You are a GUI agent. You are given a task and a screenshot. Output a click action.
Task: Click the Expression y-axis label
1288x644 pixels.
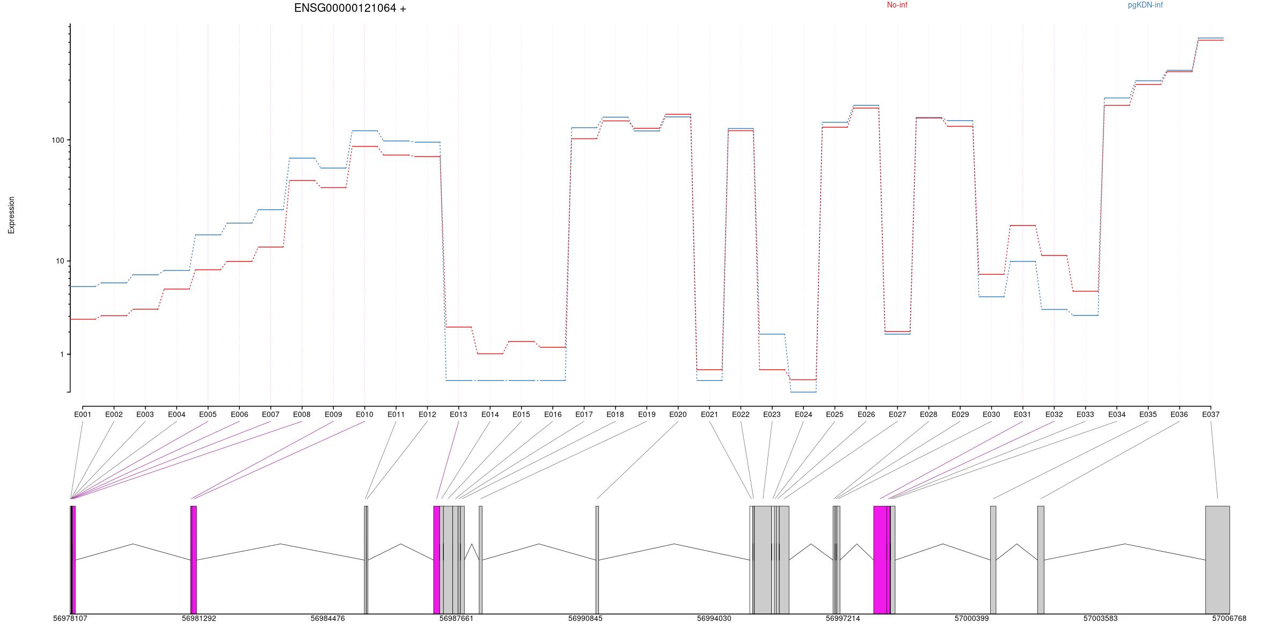point(11,215)
